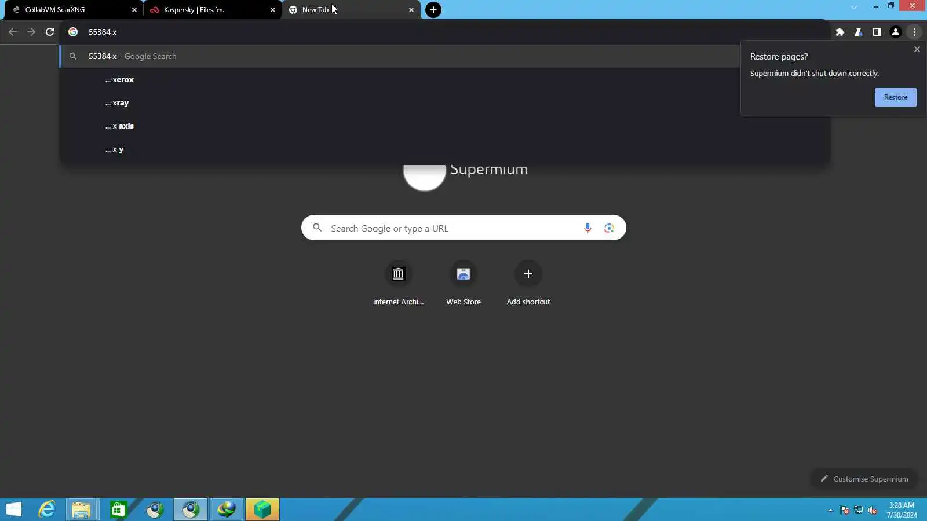This screenshot has width=927, height=521.
Task: Open a new tab with plus button
Action: coord(433,10)
